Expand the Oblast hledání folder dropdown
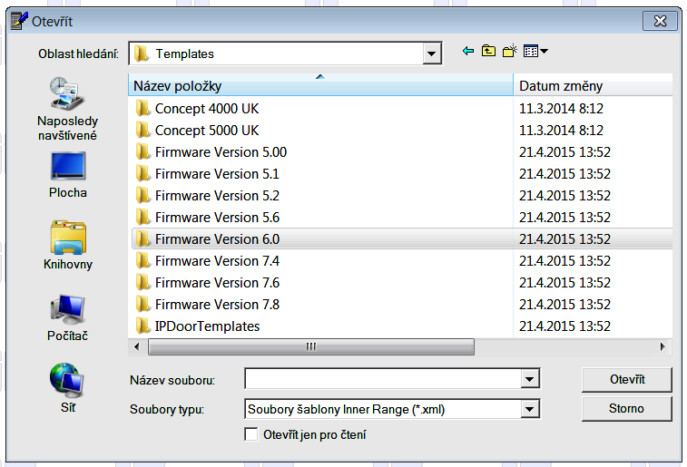The height and width of the screenshot is (467, 687). tap(432, 54)
